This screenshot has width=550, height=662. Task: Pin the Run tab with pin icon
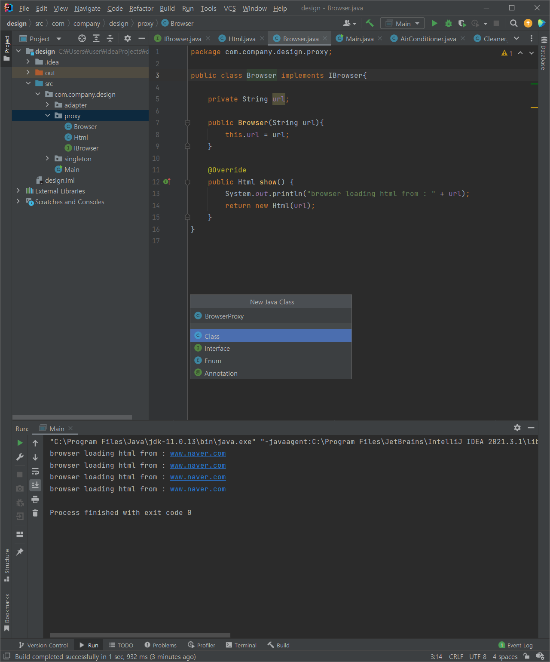click(x=20, y=552)
